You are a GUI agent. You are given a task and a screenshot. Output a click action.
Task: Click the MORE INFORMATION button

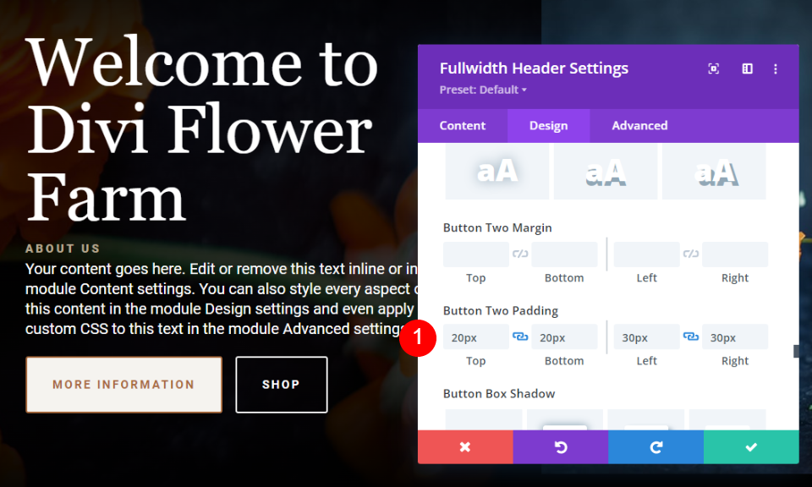(123, 385)
